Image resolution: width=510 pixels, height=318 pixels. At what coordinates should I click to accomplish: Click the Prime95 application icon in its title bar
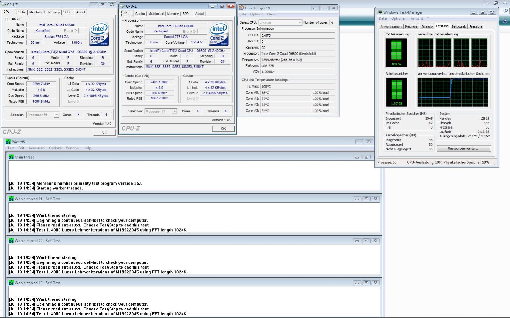[8, 142]
